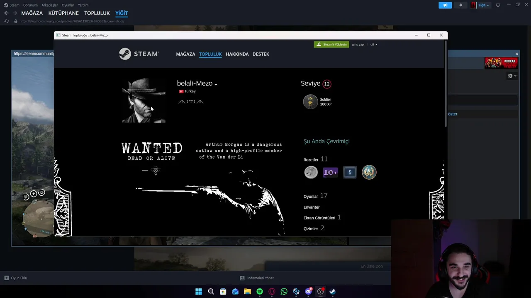The image size is (531, 298).
Task: Click the forward navigation arrow
Action: (x=15, y=13)
